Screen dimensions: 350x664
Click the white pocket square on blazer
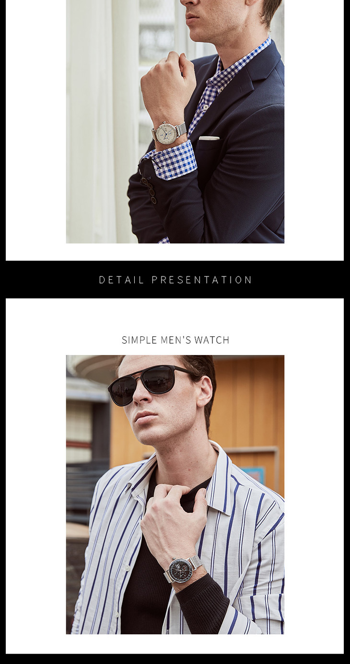coord(209,138)
